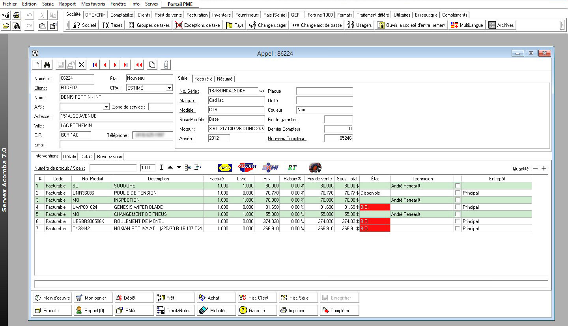Open the Rapport menu
Screen dimensions: 568x326
pos(67,4)
